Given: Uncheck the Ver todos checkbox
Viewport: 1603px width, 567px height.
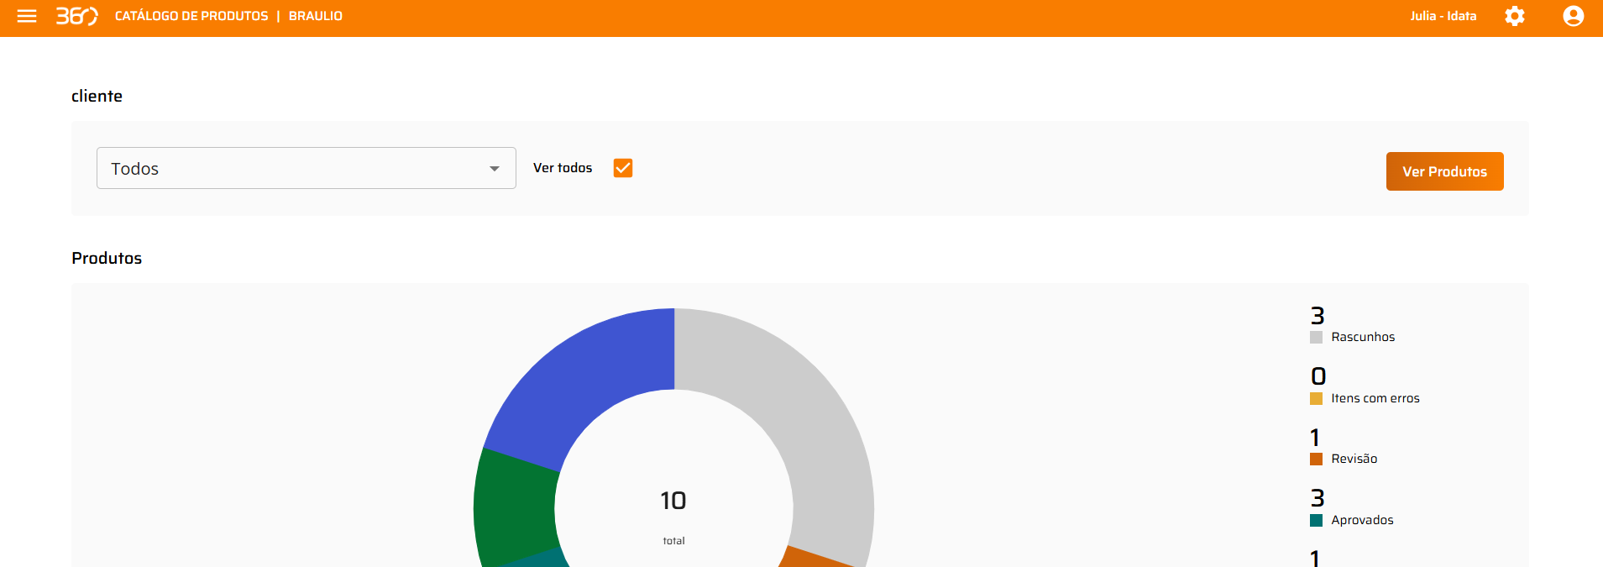Looking at the screenshot, I should 623,168.
